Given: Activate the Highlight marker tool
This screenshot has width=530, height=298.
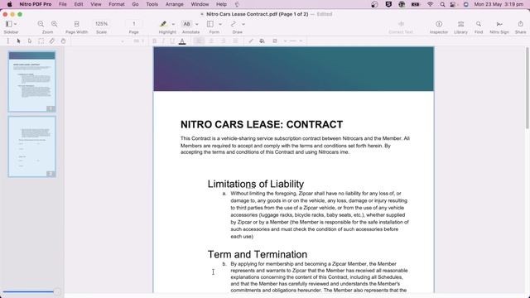Looking at the screenshot, I should tap(163, 24).
